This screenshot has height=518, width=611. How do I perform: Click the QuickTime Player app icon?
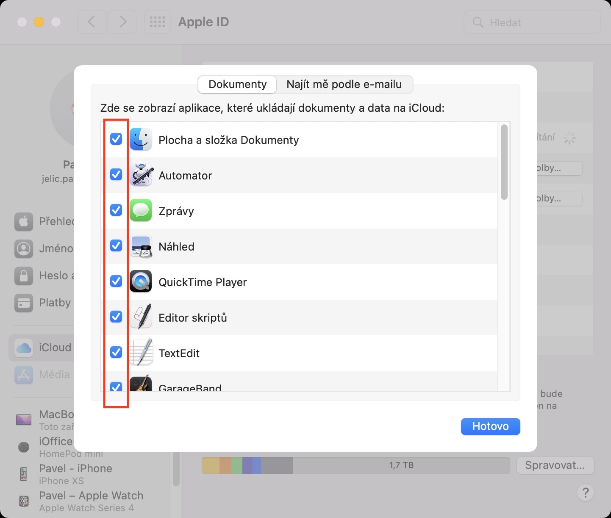(141, 282)
